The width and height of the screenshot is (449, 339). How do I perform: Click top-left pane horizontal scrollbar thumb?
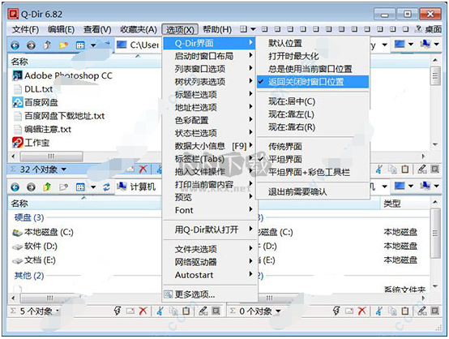[x=51, y=157]
